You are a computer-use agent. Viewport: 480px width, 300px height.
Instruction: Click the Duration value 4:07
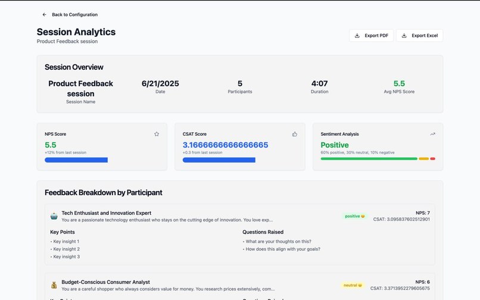319,83
